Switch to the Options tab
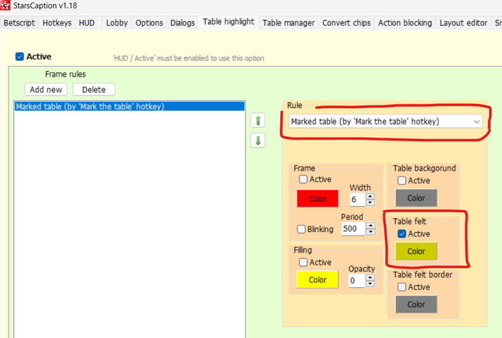Viewport: 502px width, 338px height. point(149,23)
